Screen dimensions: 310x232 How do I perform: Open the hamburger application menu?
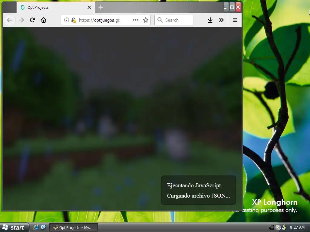[235, 20]
